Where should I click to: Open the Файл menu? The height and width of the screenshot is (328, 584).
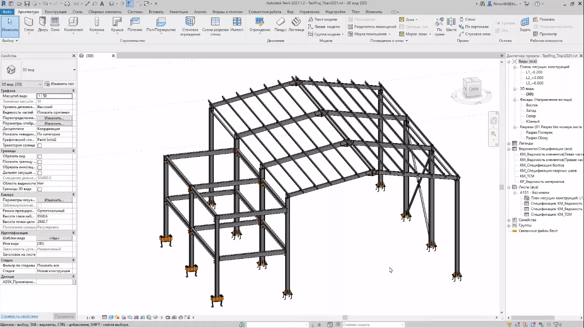(x=7, y=12)
